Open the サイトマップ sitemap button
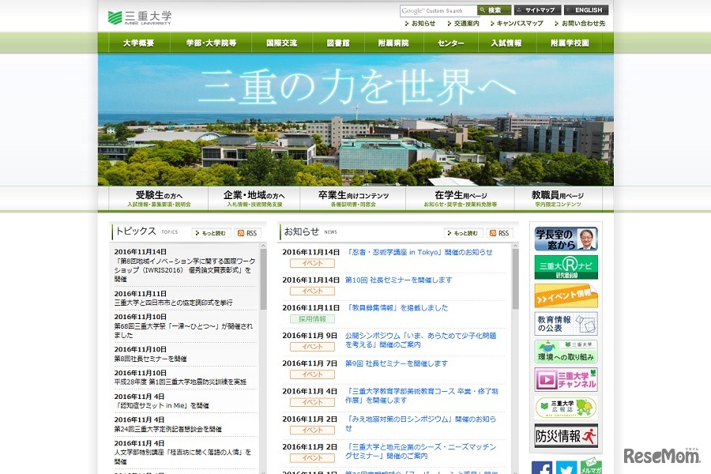 click(538, 10)
